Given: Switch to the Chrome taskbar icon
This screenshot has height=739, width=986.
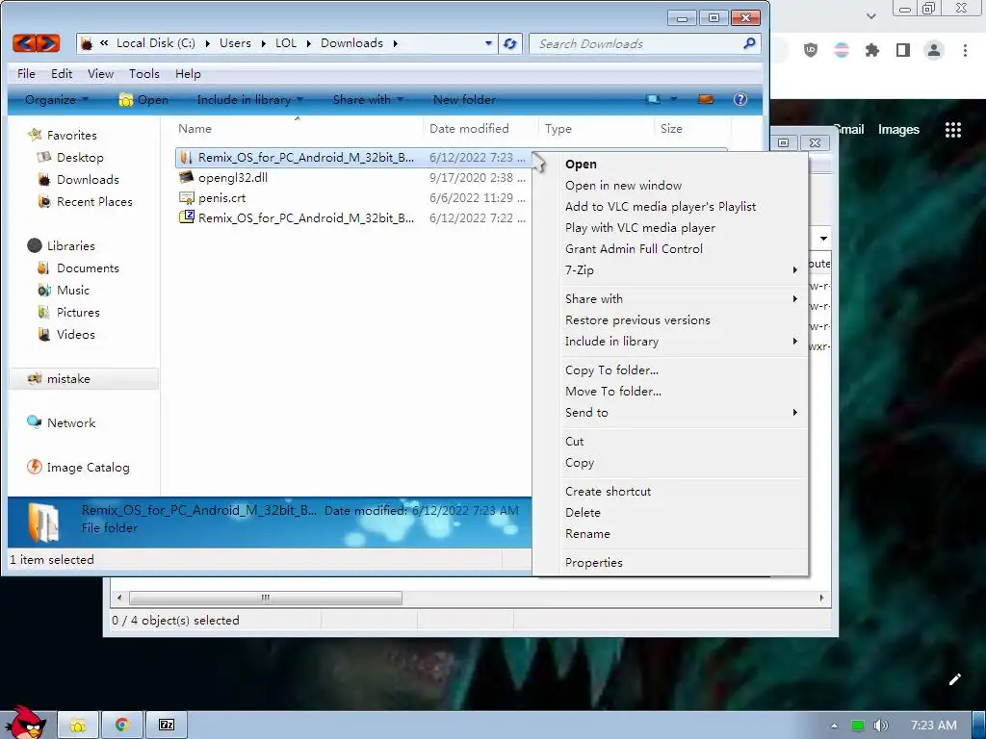Looking at the screenshot, I should pos(122,726).
